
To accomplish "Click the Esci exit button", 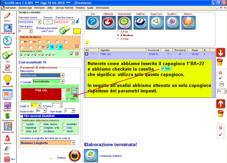I will (x=7, y=159).
